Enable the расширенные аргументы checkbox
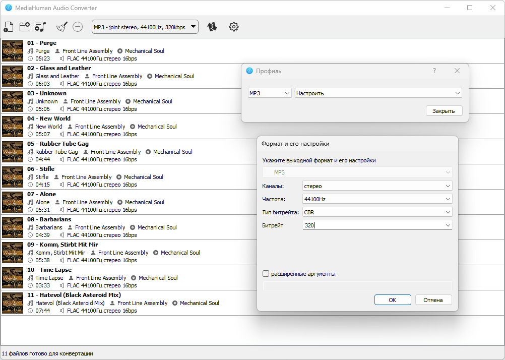505x360 pixels. [266, 274]
